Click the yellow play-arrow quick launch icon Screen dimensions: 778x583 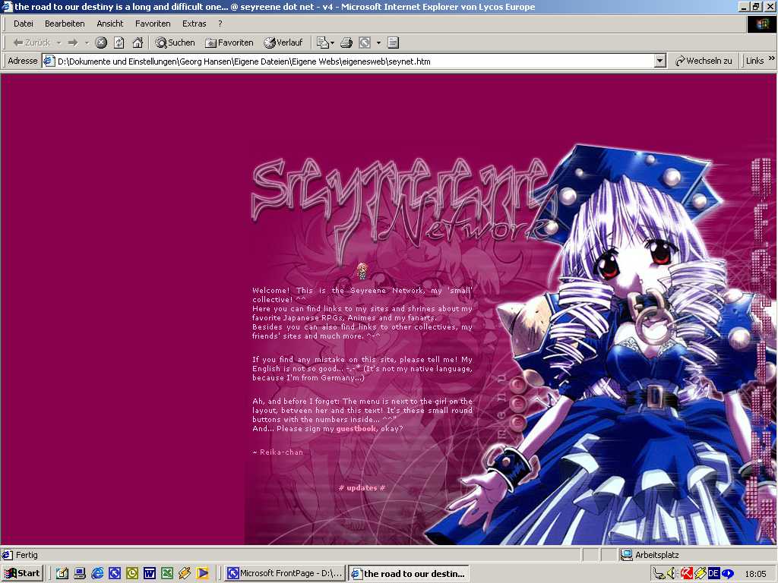[202, 573]
